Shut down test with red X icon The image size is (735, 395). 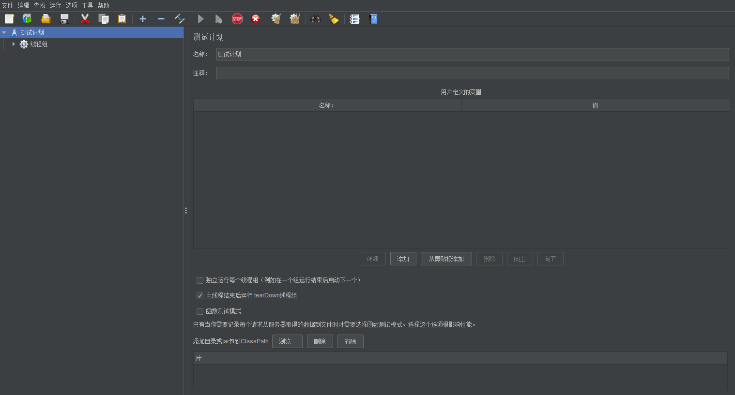point(256,19)
